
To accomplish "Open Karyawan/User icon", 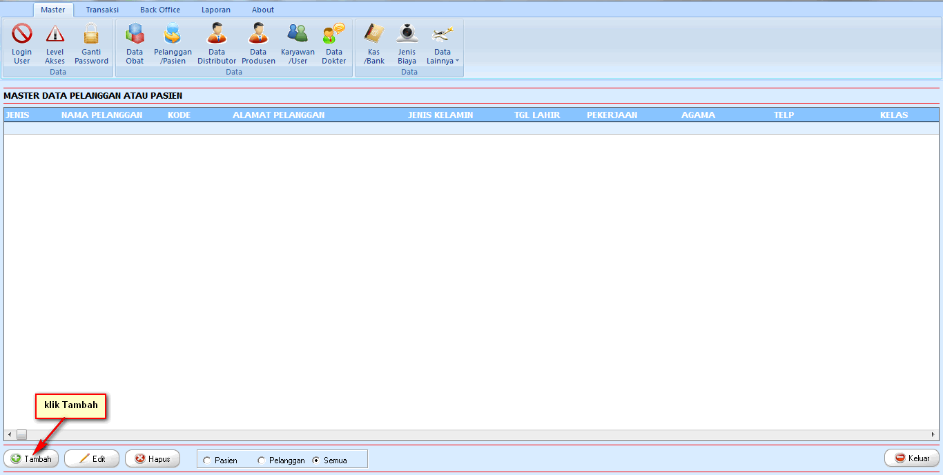I will tap(298, 35).
